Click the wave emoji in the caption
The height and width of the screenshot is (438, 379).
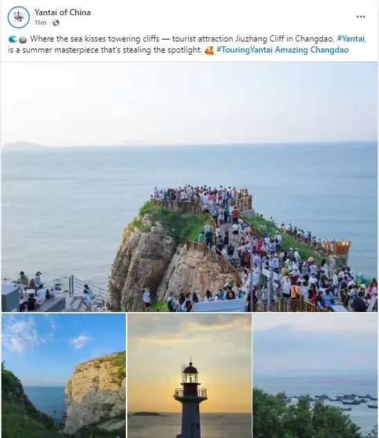click(x=12, y=39)
